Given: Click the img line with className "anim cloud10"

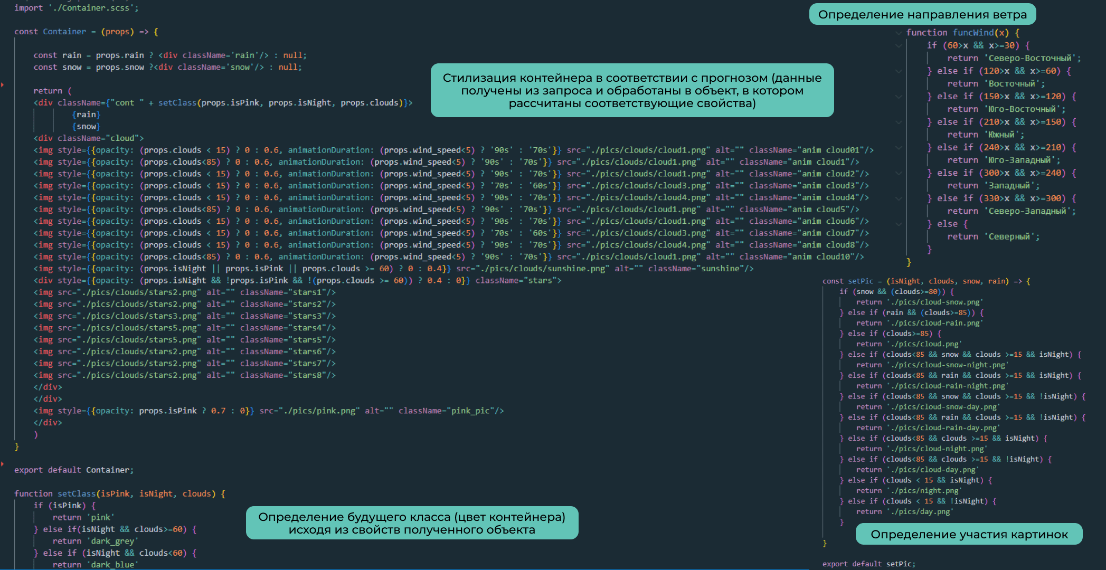Looking at the screenshot, I should 449,257.
